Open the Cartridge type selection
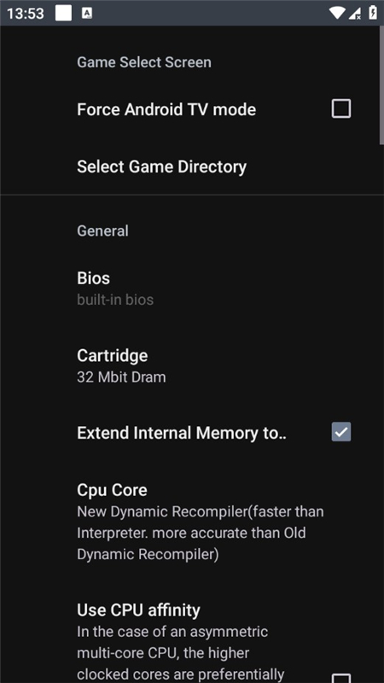This screenshot has height=683, width=384. click(192, 366)
